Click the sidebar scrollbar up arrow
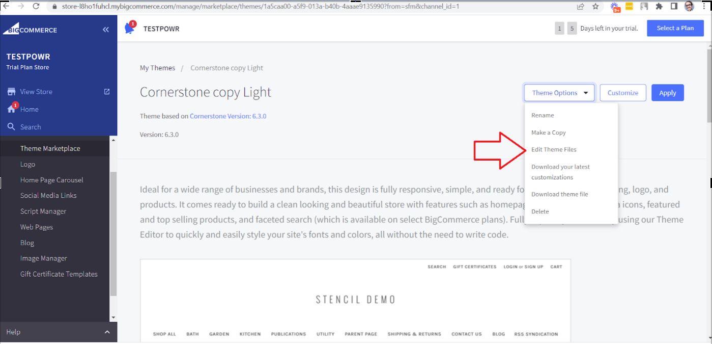712x344 pixels. click(x=113, y=140)
